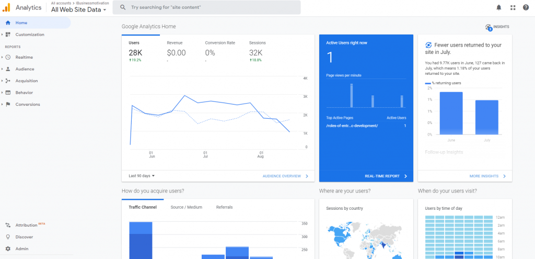Click the "$0.00" revenue value

[x=177, y=53]
